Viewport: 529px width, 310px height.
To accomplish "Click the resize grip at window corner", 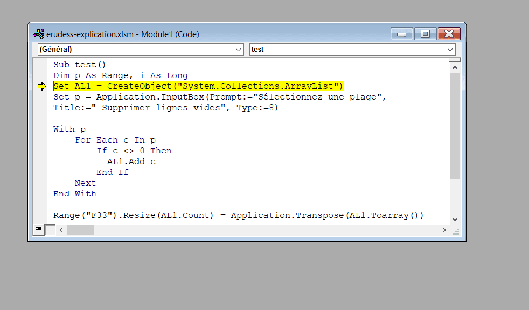I will pyautogui.click(x=456, y=231).
